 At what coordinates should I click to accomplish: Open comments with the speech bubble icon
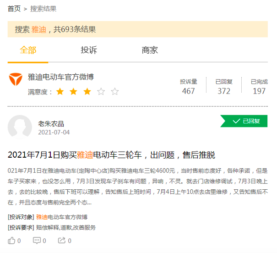click(37, 241)
